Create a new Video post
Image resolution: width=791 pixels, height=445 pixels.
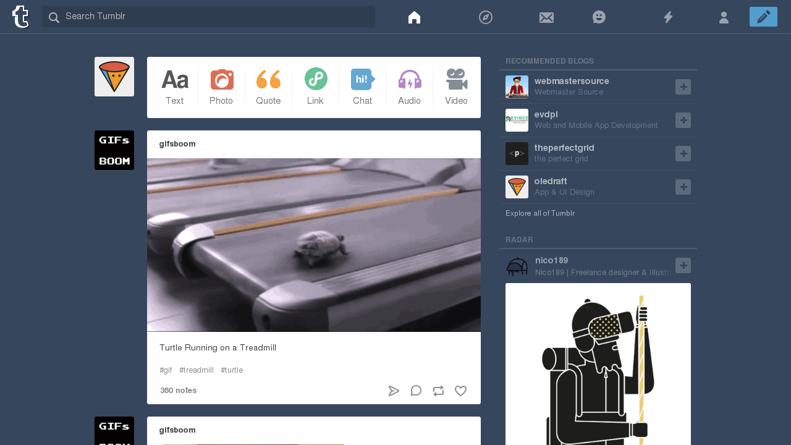click(456, 87)
